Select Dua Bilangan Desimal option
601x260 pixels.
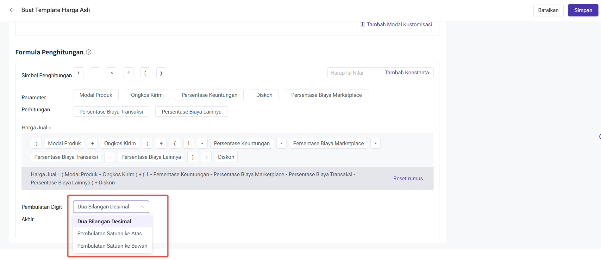(104, 221)
